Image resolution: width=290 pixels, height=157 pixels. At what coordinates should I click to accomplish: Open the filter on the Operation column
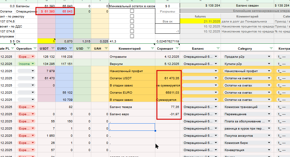point(35,48)
